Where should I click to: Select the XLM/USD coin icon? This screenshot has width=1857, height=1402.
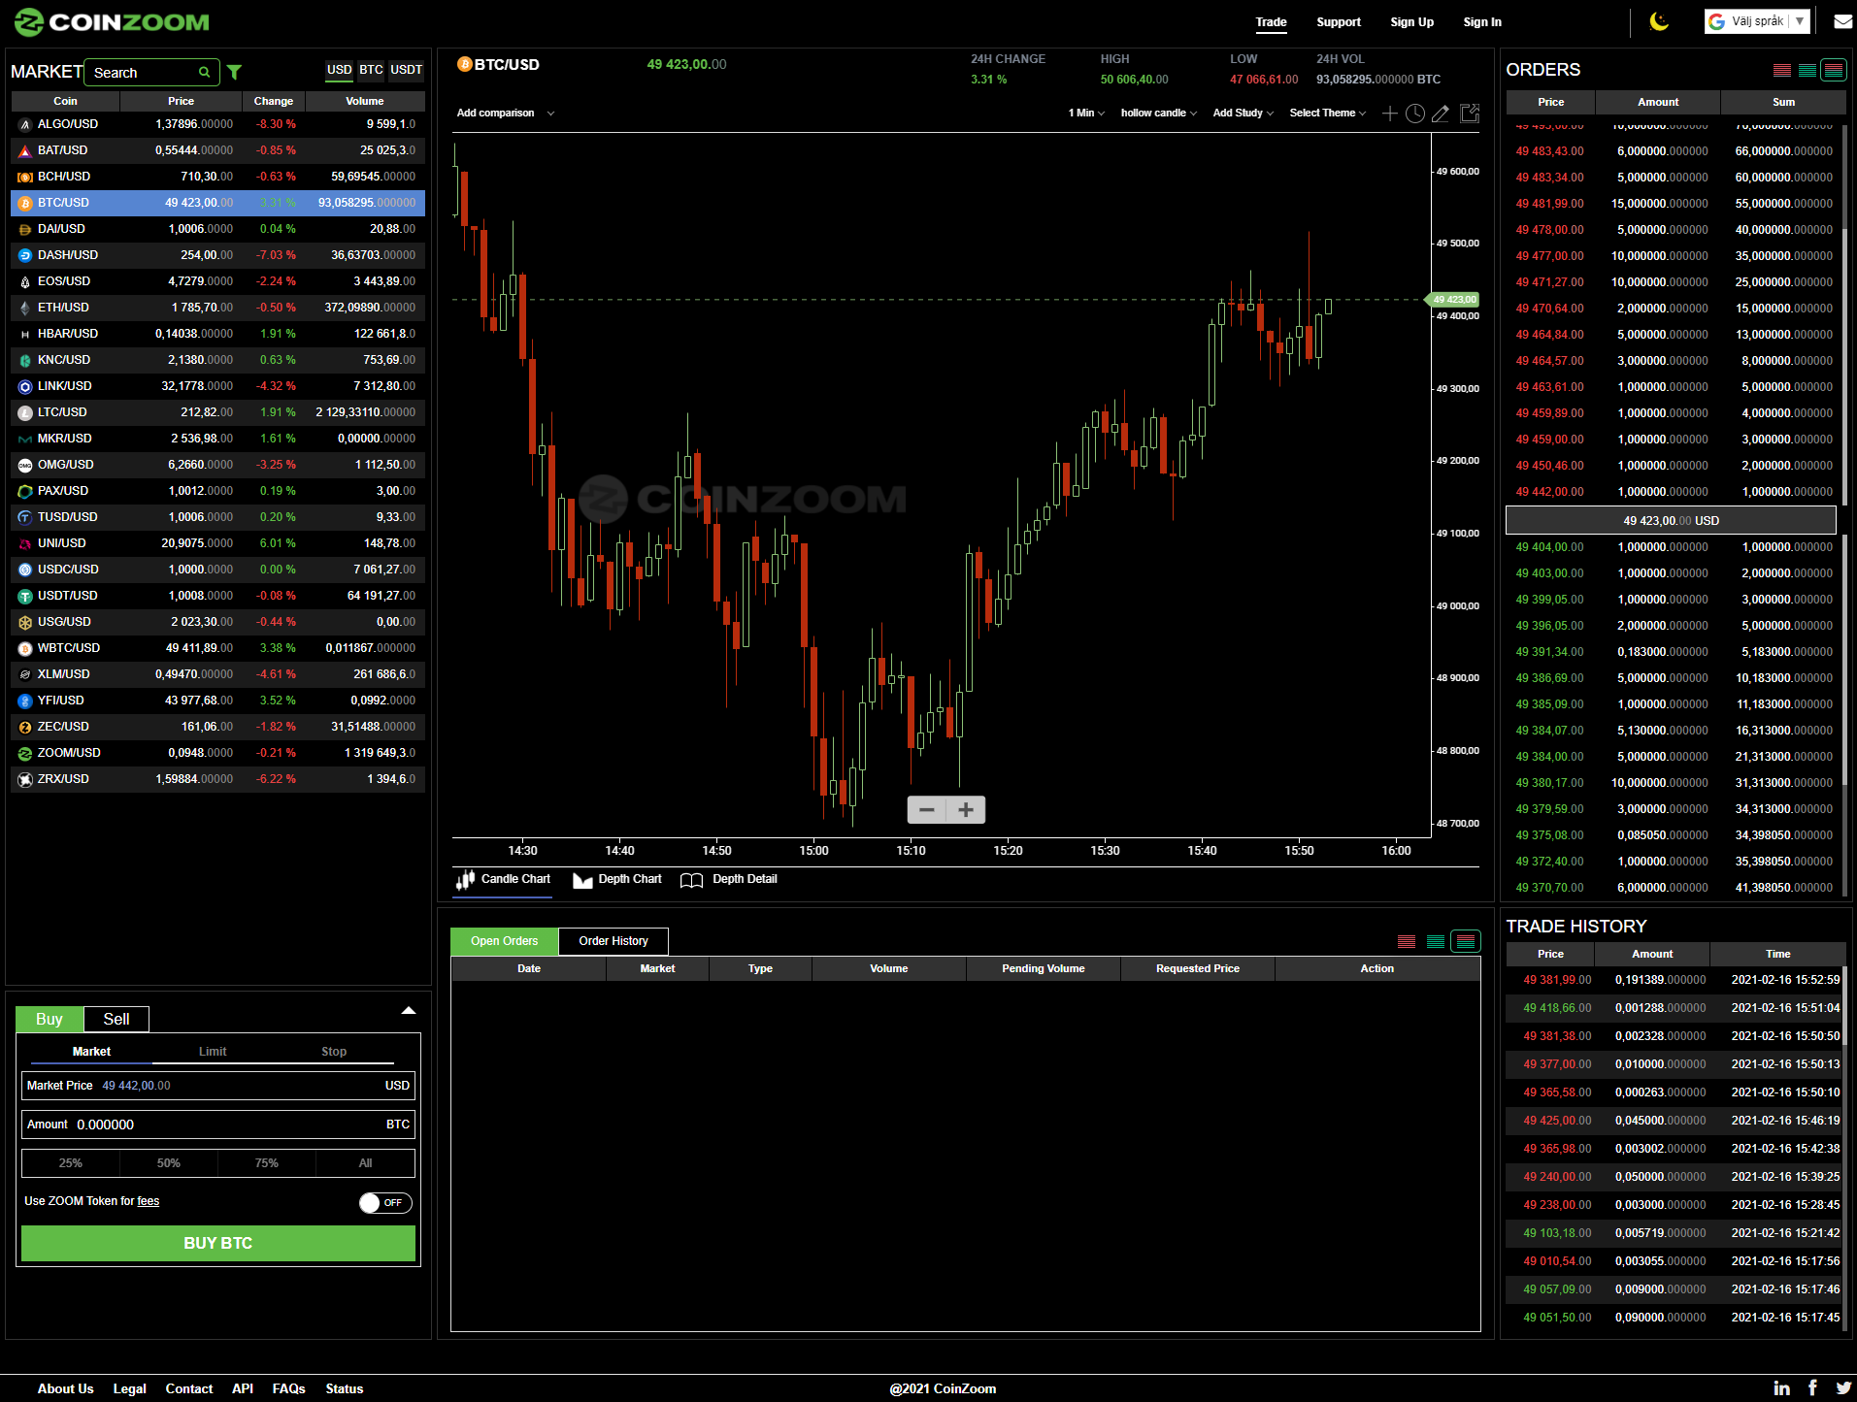25,674
